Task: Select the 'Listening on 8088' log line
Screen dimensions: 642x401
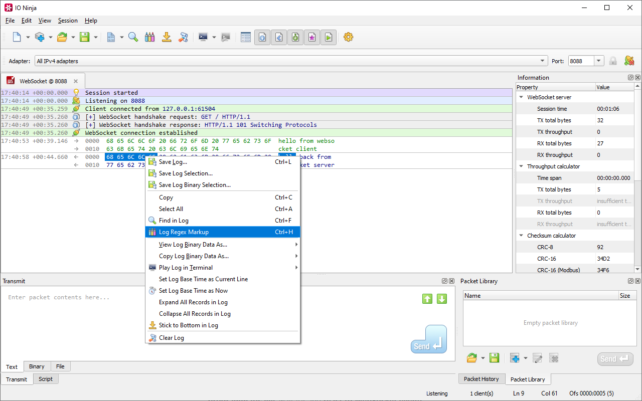Action: coord(256,101)
